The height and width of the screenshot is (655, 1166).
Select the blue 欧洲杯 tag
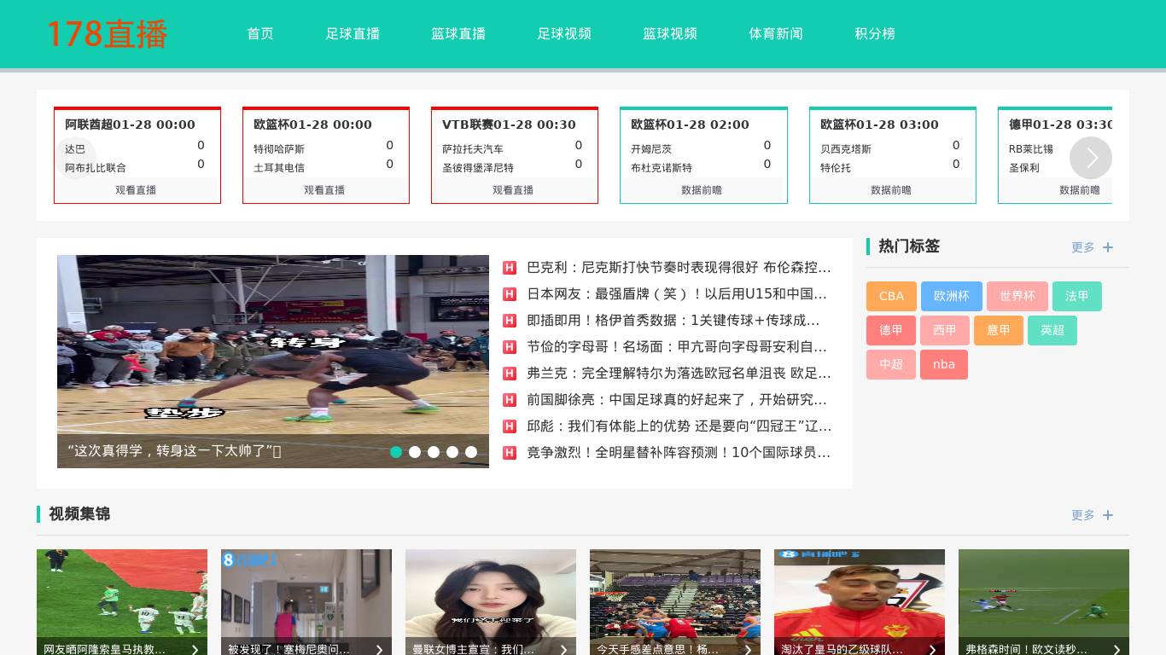[x=951, y=296]
